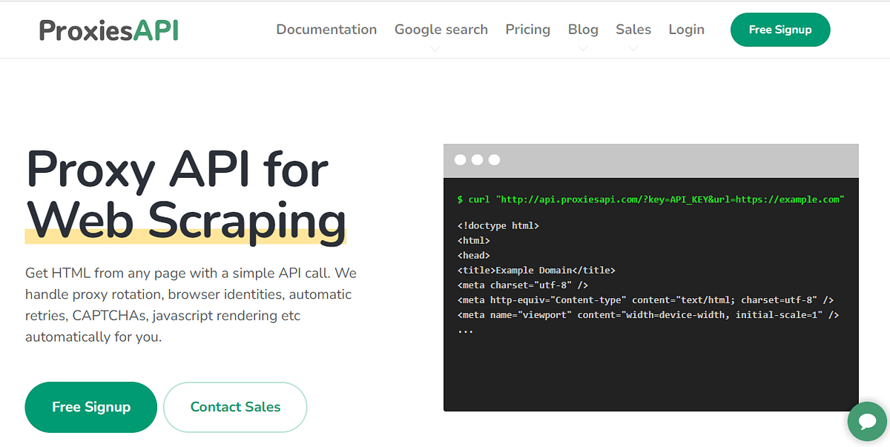This screenshot has height=447, width=890.
Task: Click the leftmost gray dot on code window
Action: tap(460, 159)
